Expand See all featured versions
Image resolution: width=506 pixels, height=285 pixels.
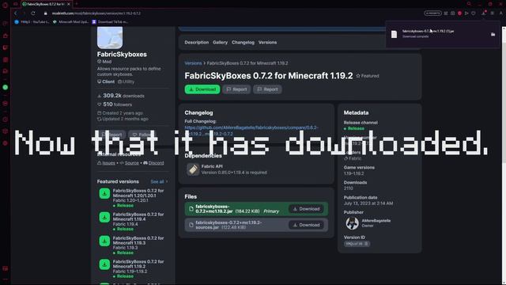159,181
